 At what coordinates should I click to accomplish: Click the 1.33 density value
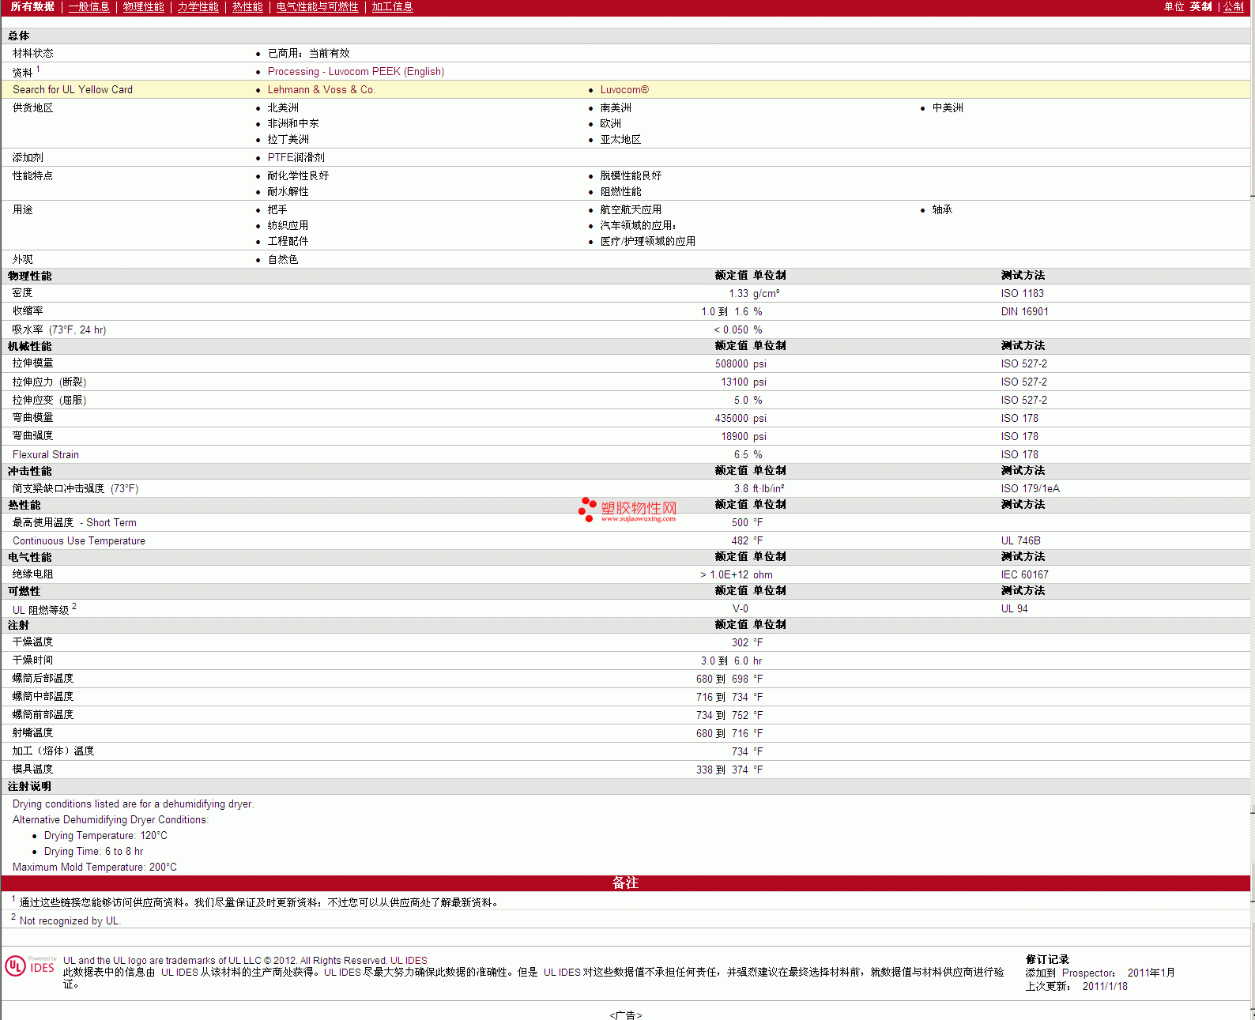click(738, 294)
